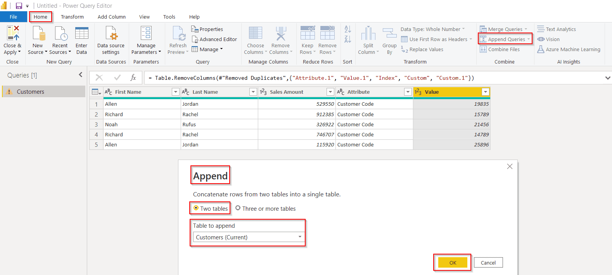Viewport: 612px width, 275px height.
Task: Expand the formula bar chevron
Action: click(607, 78)
